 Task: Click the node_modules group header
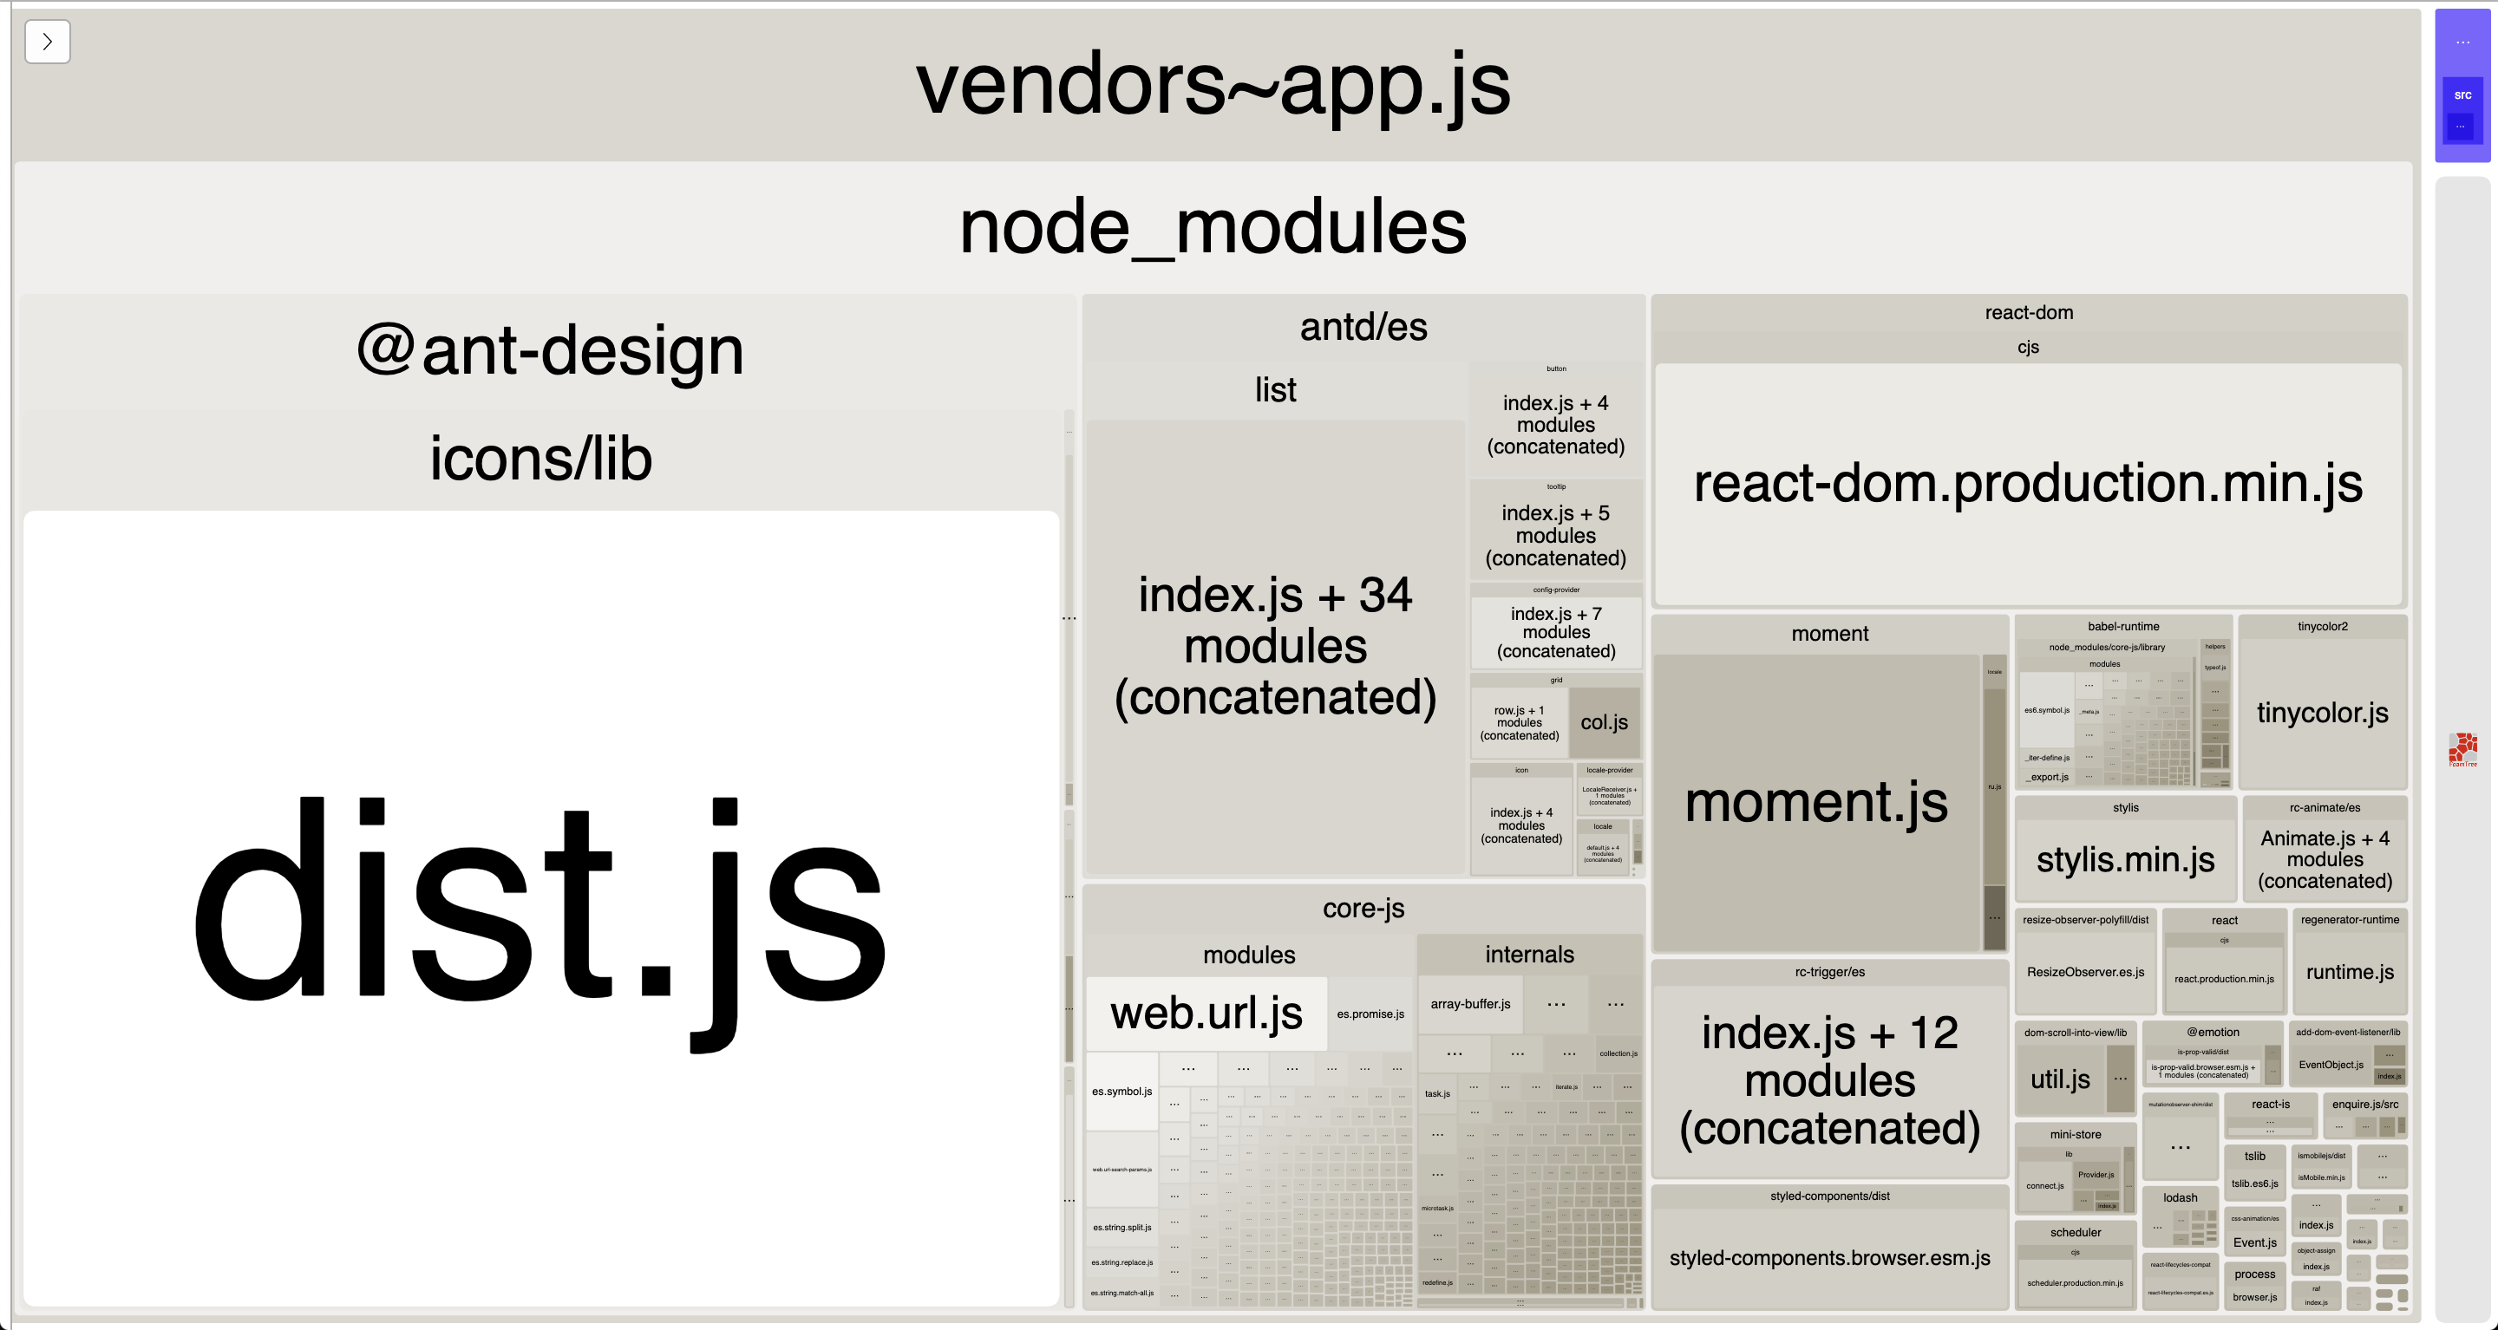(x=1213, y=228)
